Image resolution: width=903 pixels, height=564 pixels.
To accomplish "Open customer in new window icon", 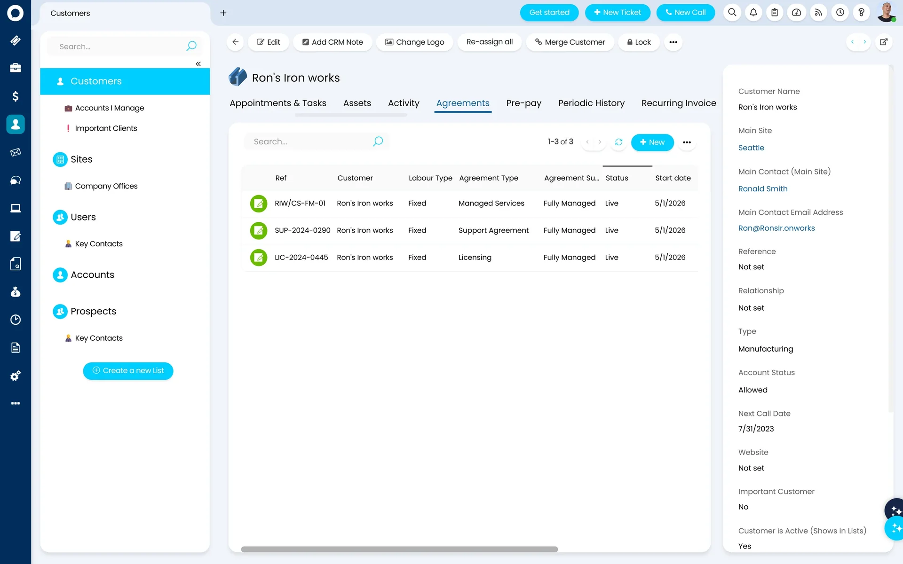I will point(884,42).
